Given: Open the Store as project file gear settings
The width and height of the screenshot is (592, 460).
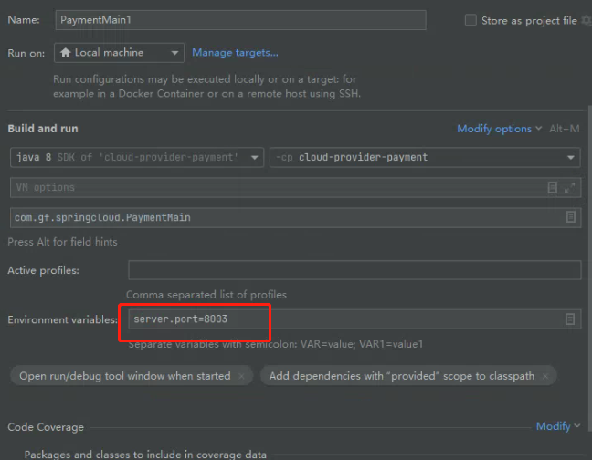Looking at the screenshot, I should pos(587,20).
